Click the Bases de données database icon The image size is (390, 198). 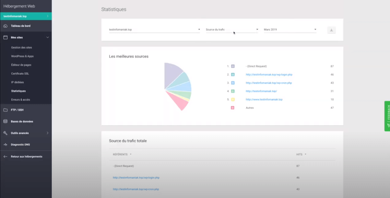5,121
